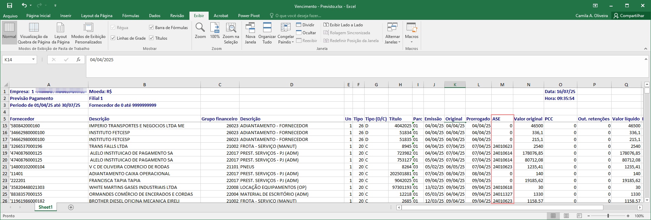Click the Name Box showing K14

pyautogui.click(x=16, y=60)
